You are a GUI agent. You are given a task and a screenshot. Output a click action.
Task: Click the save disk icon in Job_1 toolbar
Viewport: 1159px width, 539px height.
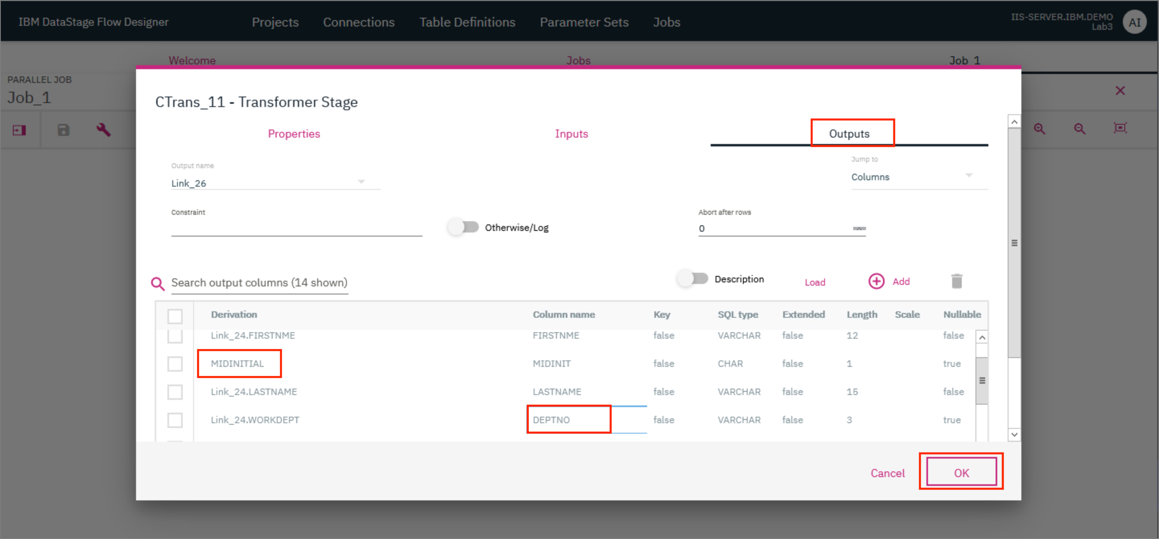pyautogui.click(x=64, y=130)
